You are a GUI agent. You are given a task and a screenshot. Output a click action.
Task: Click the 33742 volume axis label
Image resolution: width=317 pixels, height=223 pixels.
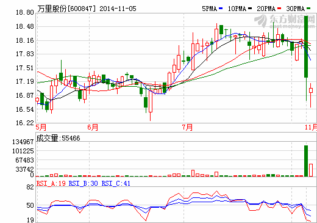(24, 169)
